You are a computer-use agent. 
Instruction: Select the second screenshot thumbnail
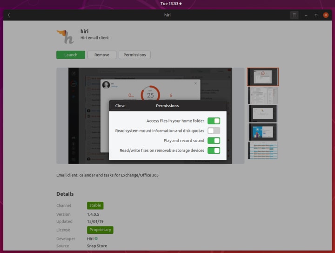tap(263, 96)
